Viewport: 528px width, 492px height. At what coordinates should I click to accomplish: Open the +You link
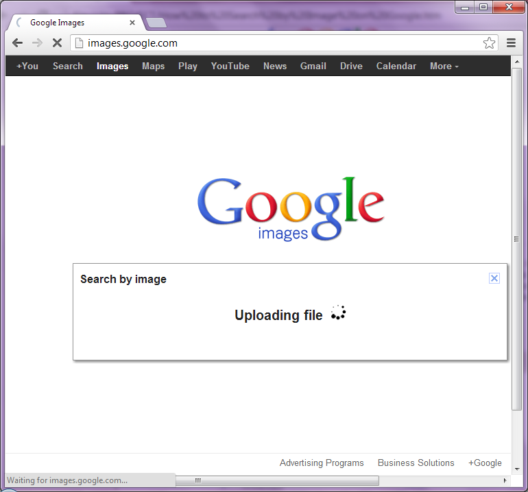pyautogui.click(x=27, y=66)
